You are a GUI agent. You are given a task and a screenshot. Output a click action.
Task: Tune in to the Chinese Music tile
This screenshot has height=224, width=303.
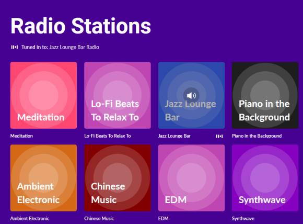click(x=118, y=178)
